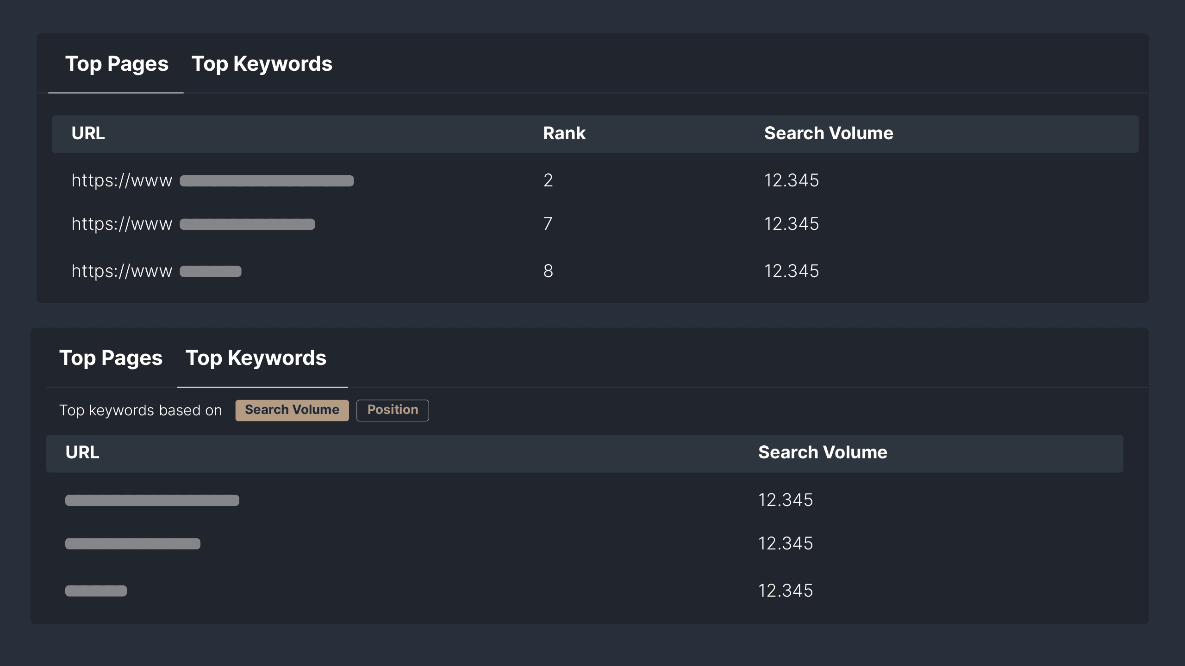Click the rank value 2 cell

click(x=548, y=180)
